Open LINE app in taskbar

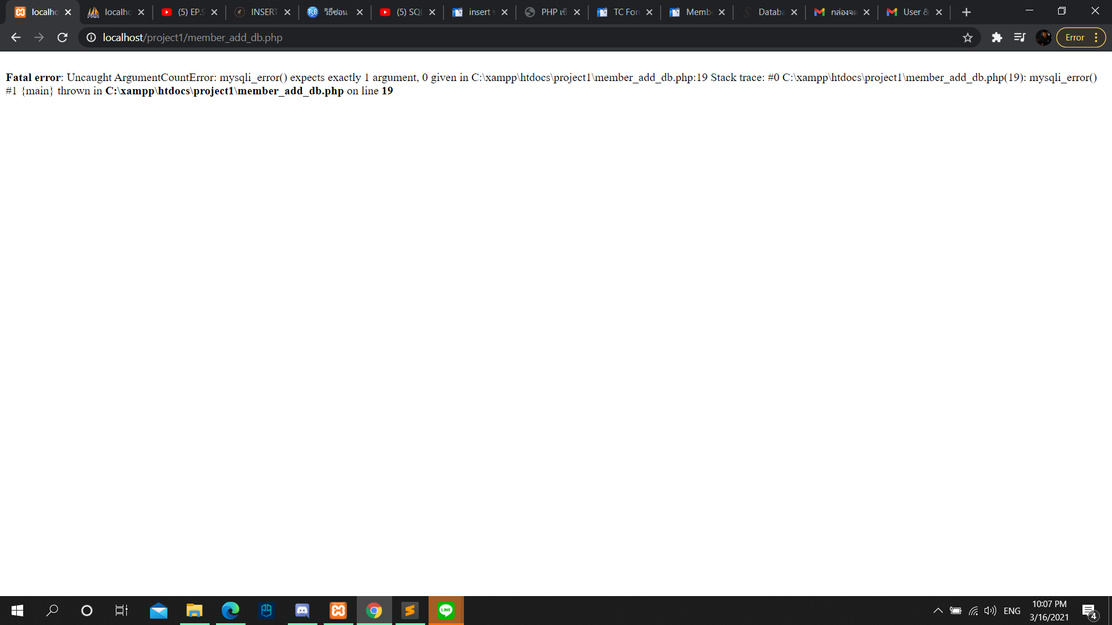click(x=446, y=611)
